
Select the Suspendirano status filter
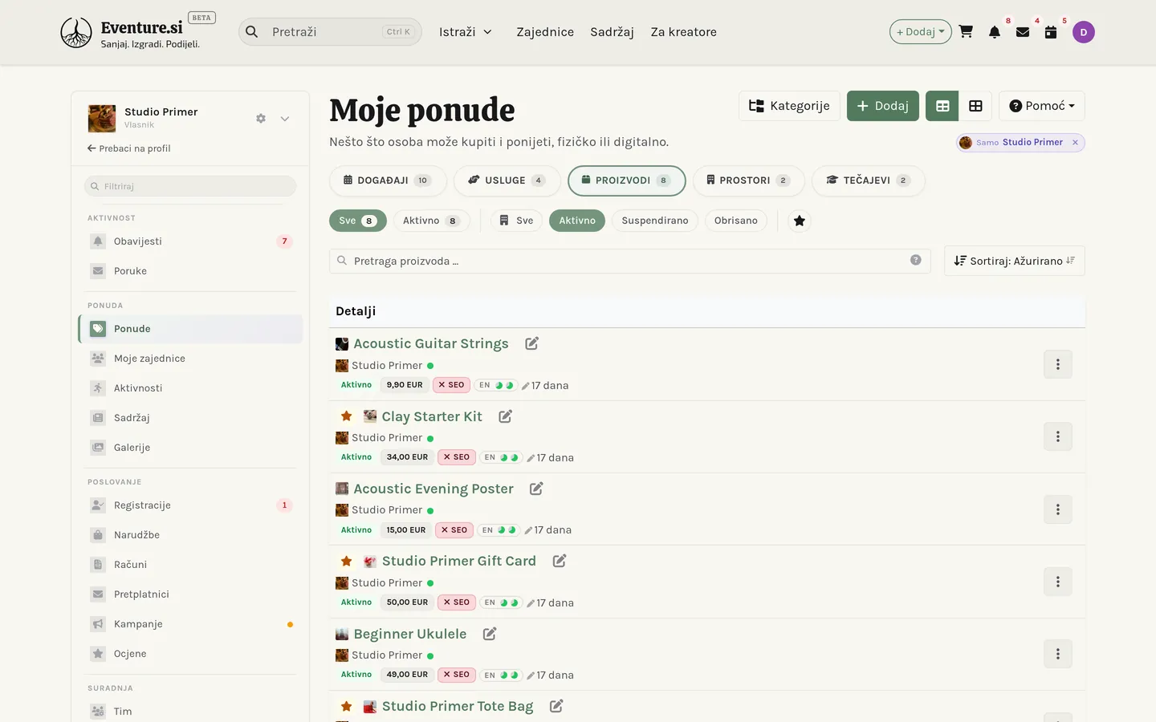tap(655, 221)
